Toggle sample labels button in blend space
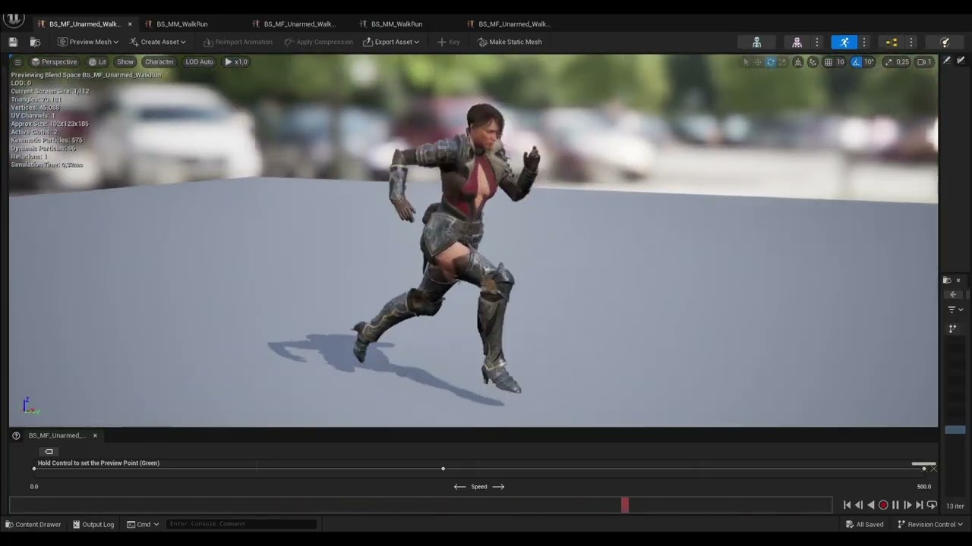972x546 pixels. click(49, 451)
